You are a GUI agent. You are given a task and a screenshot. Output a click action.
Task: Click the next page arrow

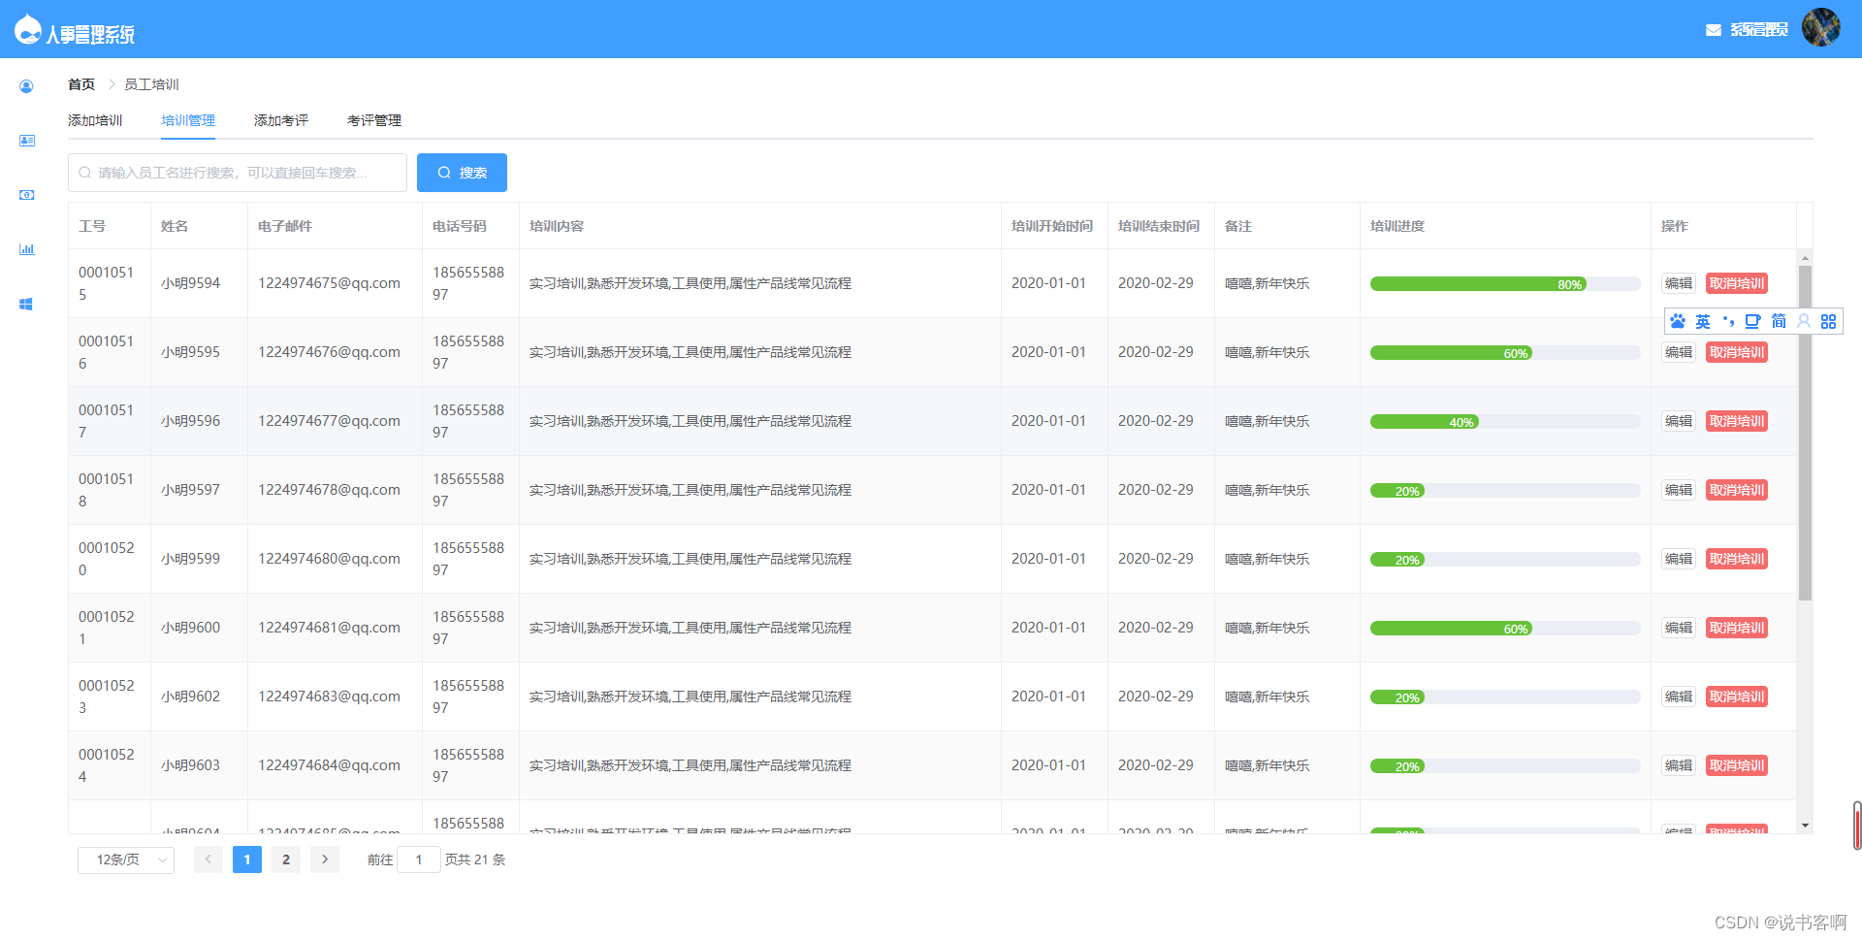pyautogui.click(x=325, y=859)
